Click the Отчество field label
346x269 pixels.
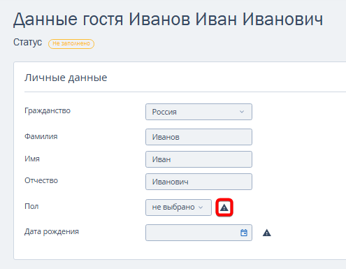point(41,180)
